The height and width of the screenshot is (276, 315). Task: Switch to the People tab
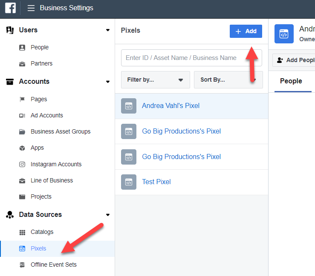point(291,81)
